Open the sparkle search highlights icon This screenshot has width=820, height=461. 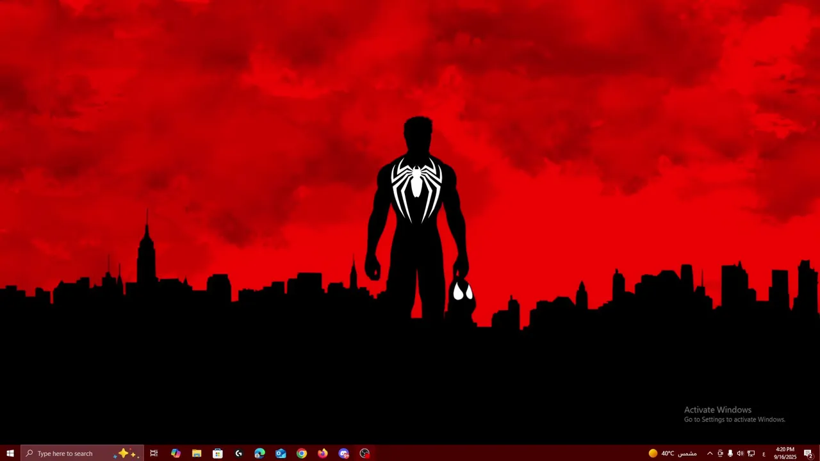tap(126, 453)
